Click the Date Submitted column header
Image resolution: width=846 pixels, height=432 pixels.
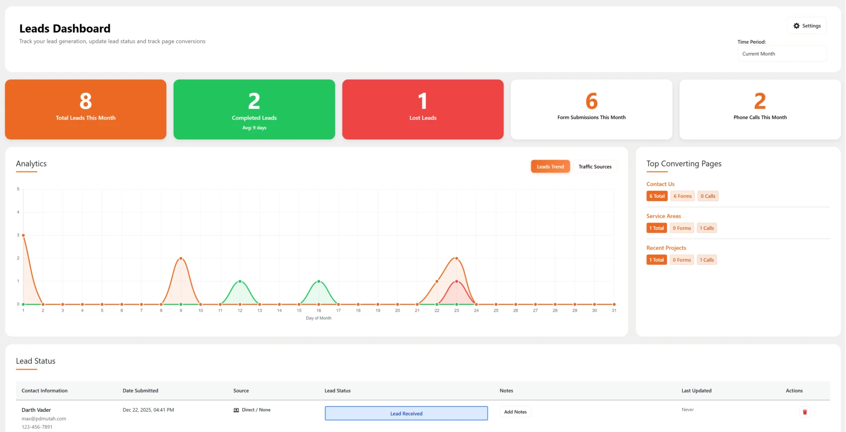[140, 391]
